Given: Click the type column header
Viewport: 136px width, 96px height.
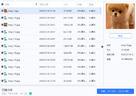Looking at the screenshot, I should (x=80, y=4).
